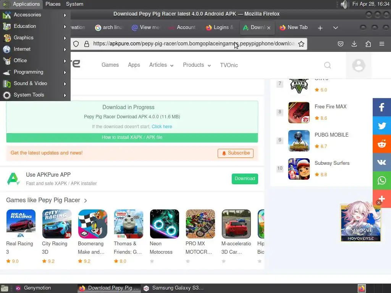Viewport: 391px width, 293px height.
Task: Click the APKPure search magnifier icon
Action: click(x=327, y=65)
